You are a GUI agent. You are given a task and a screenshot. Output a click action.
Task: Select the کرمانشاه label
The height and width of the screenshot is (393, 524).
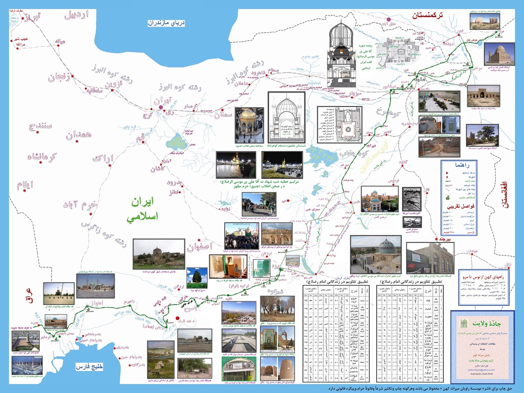point(42,157)
